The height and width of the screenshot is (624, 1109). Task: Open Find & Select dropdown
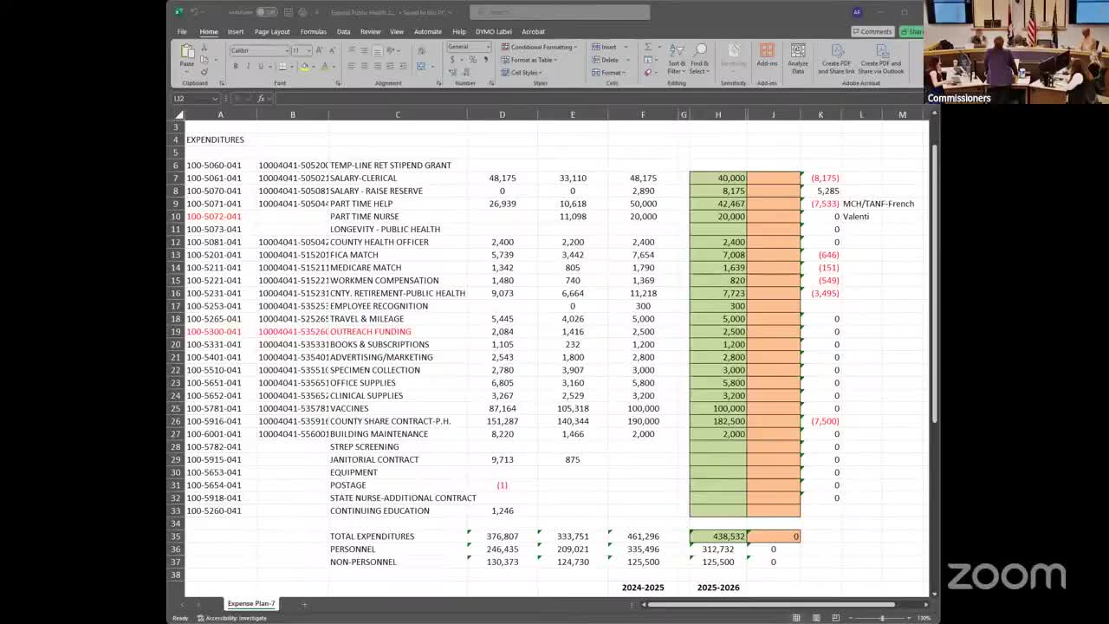(x=699, y=59)
